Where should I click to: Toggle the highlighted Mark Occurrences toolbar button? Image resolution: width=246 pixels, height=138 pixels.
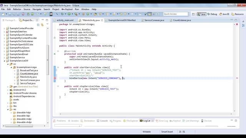click(150, 14)
